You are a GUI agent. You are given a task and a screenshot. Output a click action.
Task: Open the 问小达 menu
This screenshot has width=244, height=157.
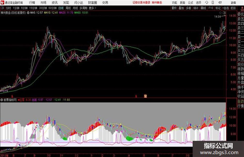pyautogui.click(x=78, y=3)
